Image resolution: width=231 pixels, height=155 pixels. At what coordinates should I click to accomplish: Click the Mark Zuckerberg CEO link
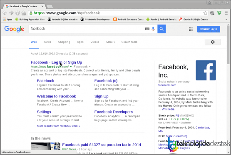tap(176, 136)
